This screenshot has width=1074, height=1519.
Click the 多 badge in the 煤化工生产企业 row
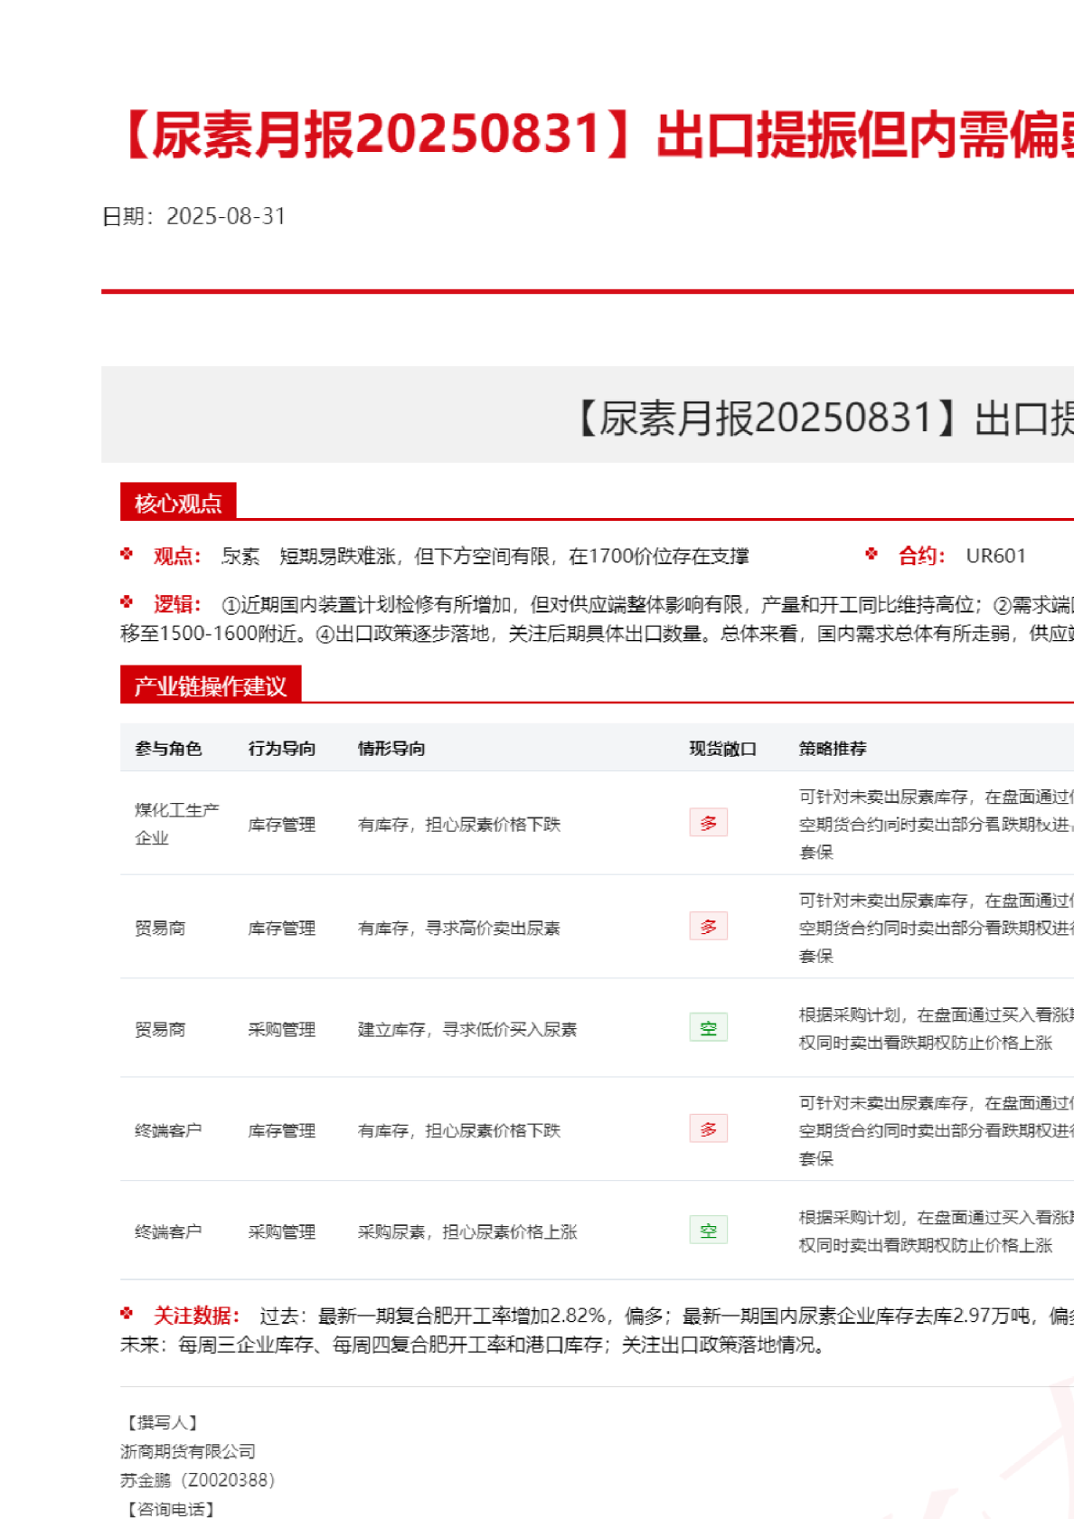point(708,823)
